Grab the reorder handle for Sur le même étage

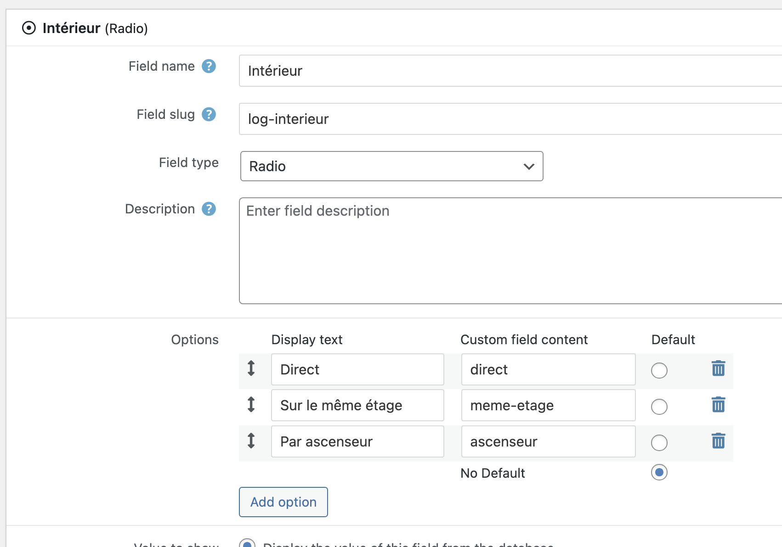(x=251, y=405)
